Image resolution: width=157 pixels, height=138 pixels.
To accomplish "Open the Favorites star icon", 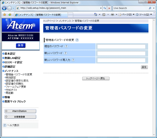I will [4, 14].
